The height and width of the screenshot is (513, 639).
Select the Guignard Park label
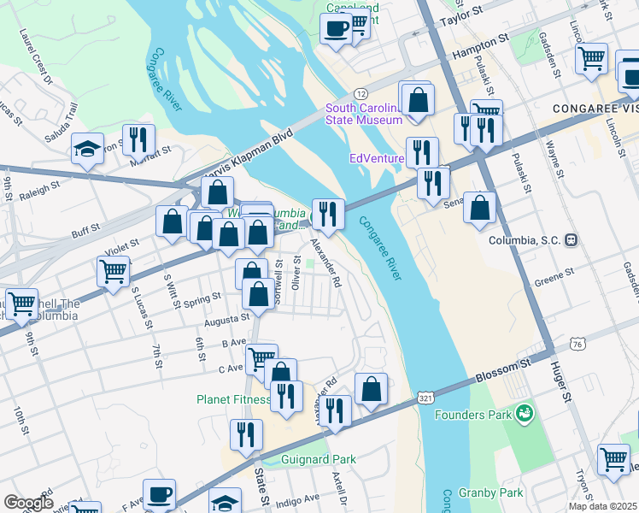319,460
